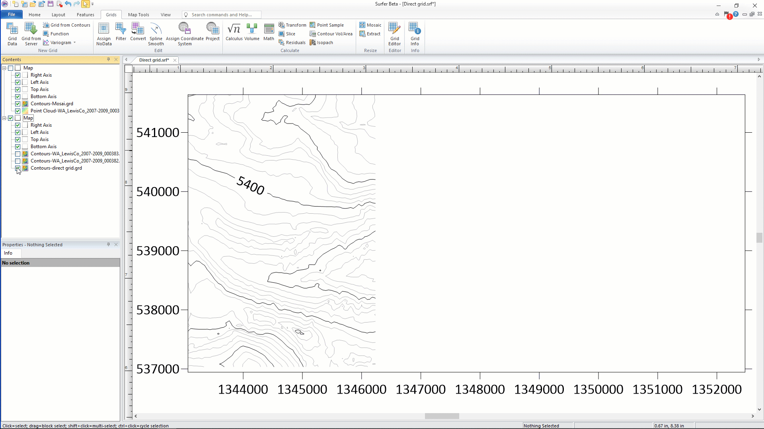Screen dimensions: 764x429
Task: Toggle visibility of Point Cloud-WA_LewisCo layer
Action: (18, 110)
